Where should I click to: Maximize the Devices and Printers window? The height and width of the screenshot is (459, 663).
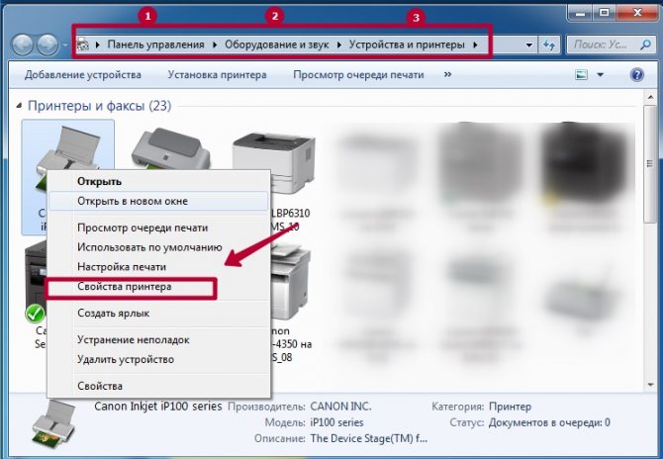pyautogui.click(x=604, y=13)
